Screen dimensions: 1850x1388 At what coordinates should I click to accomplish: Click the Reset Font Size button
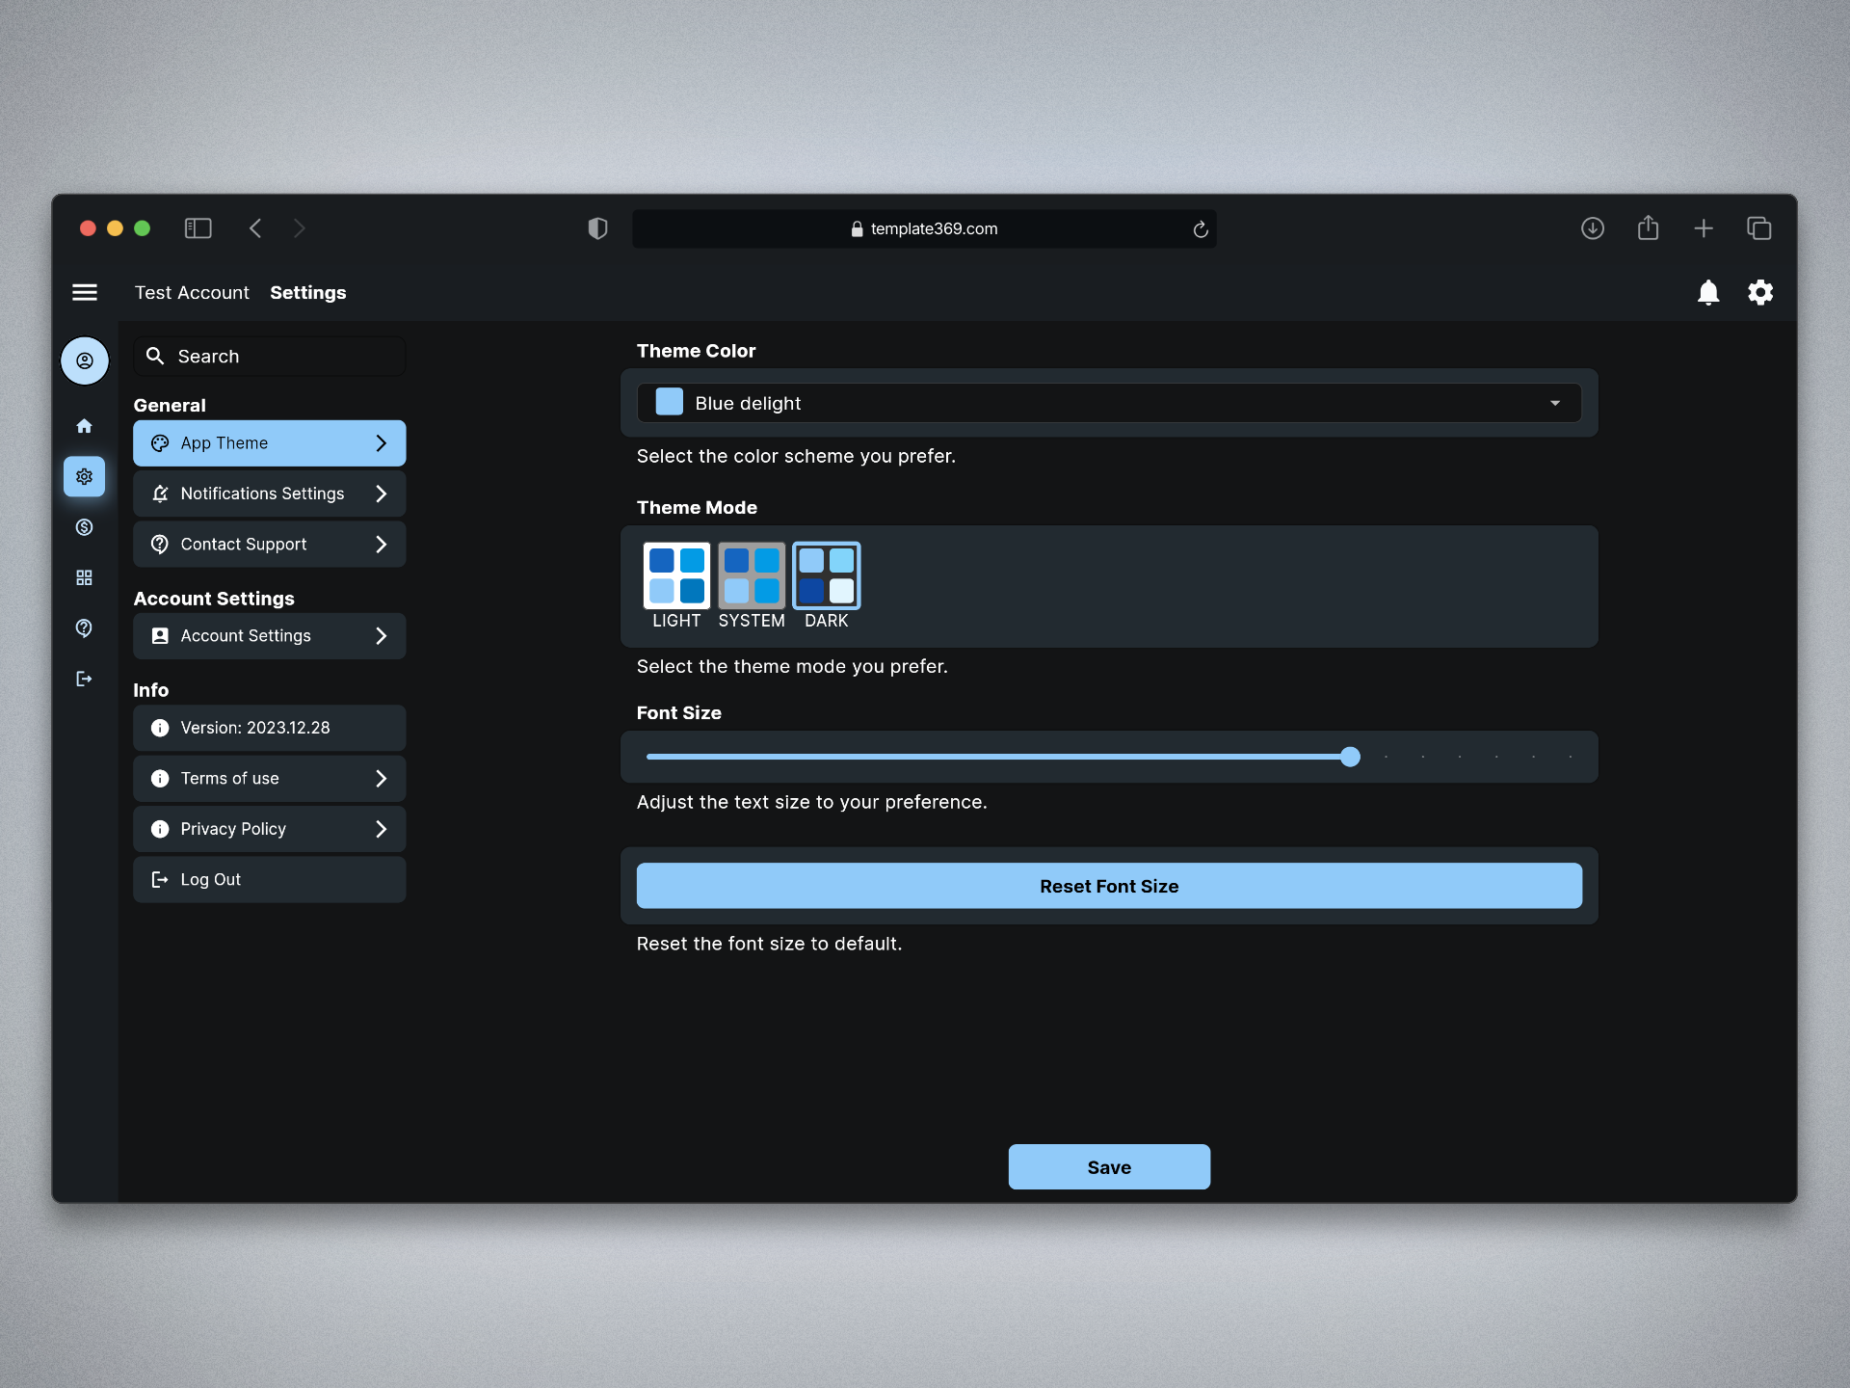point(1109,886)
